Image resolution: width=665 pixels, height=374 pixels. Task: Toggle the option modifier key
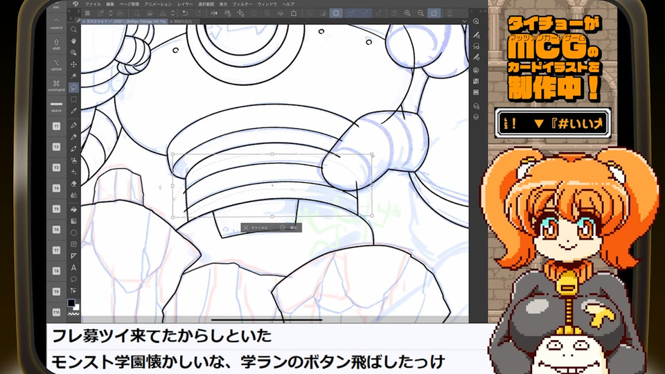click(56, 65)
